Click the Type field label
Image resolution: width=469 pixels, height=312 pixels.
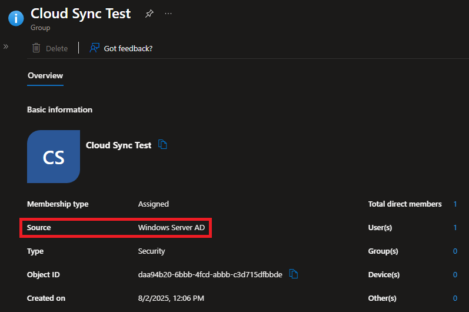(x=35, y=251)
